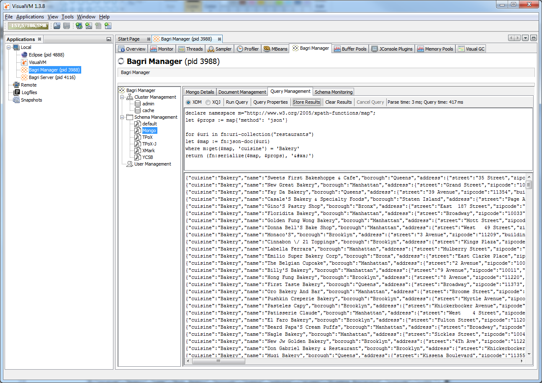This screenshot has width=542, height=383.
Task: Switch to the Start Page tab
Action: point(129,39)
